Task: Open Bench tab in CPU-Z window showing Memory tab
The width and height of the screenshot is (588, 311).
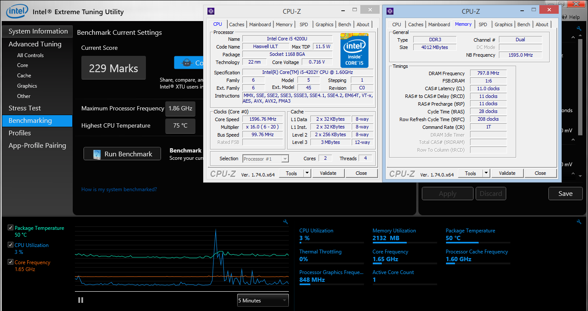Action: pyautogui.click(x=524, y=24)
